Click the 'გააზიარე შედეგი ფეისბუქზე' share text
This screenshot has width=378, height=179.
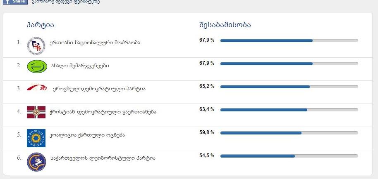coord(65,2)
